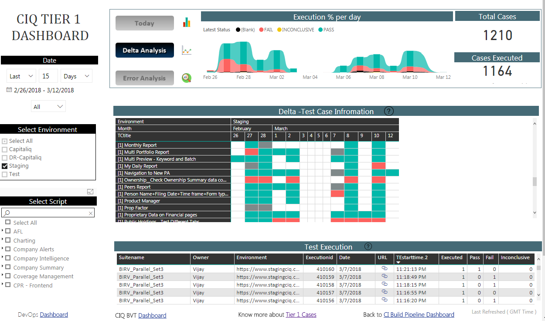Select the [1] Peers Report row title
The width and height of the screenshot is (545, 321).
click(134, 187)
